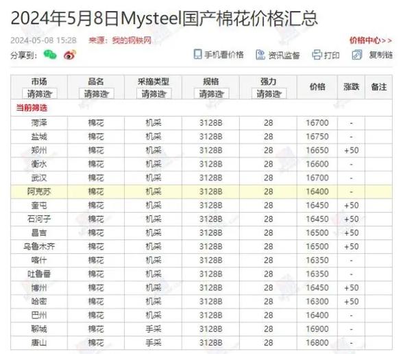Click price 16900 in 聊城 row

[x=317, y=329]
